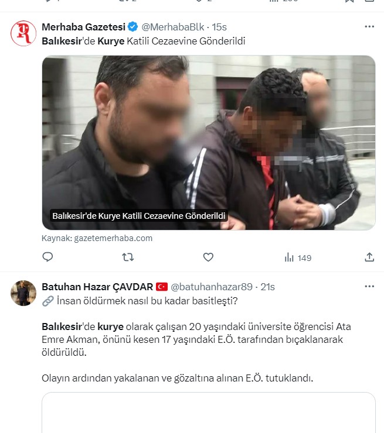Image resolution: width=384 pixels, height=433 pixels.
Task: Click Batuhan Hazar ÇAVDAR display name
Action: tap(97, 287)
